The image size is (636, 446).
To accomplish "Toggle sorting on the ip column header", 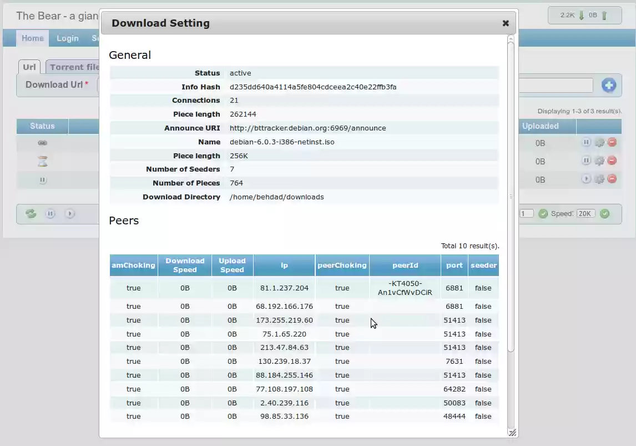I will click(284, 265).
